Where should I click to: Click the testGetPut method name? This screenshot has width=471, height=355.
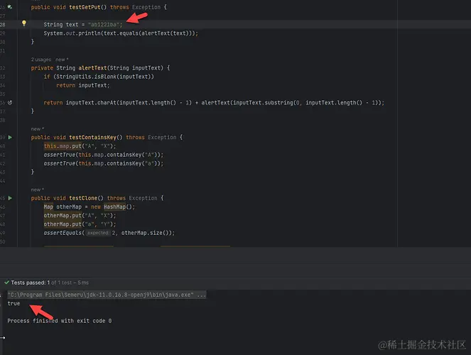85,7
